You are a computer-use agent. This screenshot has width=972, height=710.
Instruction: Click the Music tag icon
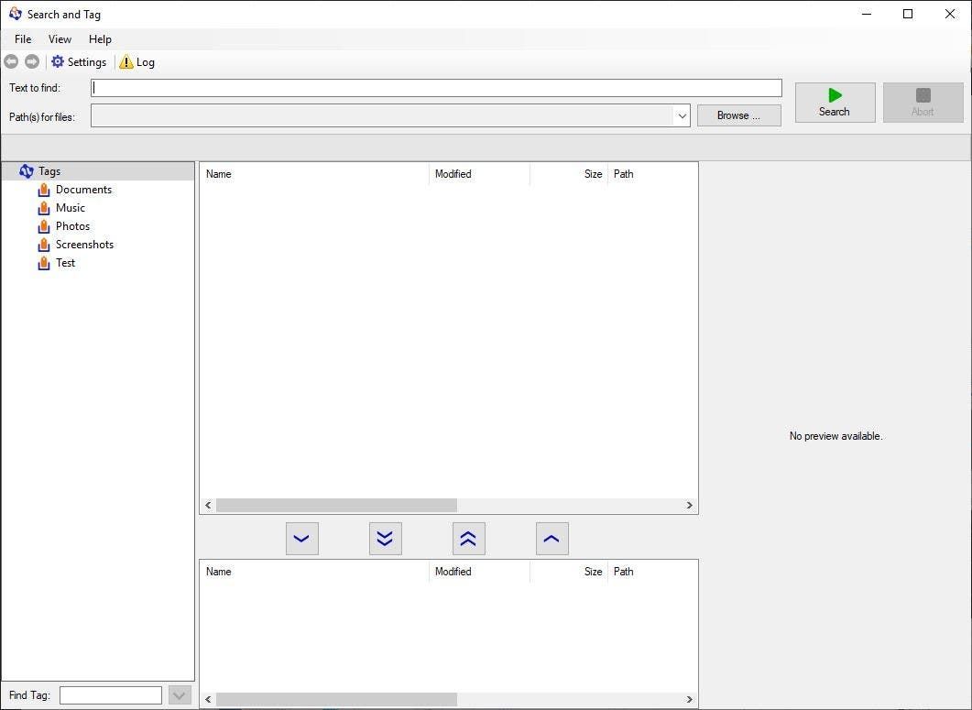coord(43,208)
